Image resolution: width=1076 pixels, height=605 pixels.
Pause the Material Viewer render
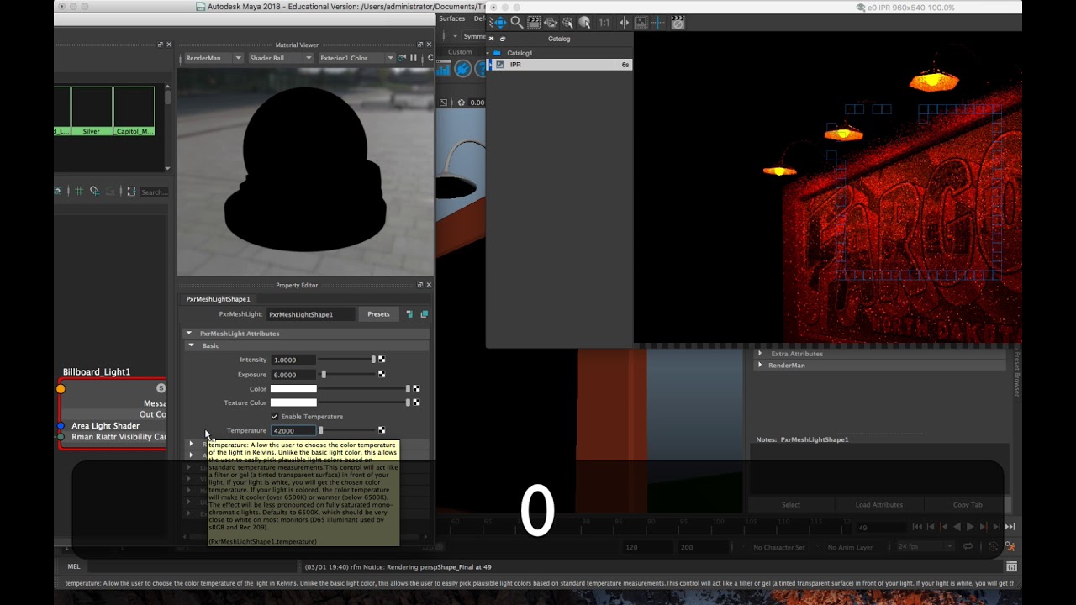(413, 58)
